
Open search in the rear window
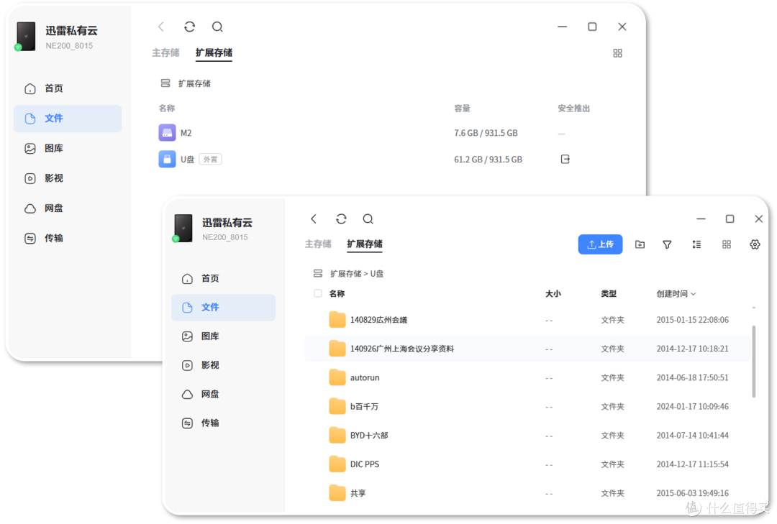tap(217, 27)
